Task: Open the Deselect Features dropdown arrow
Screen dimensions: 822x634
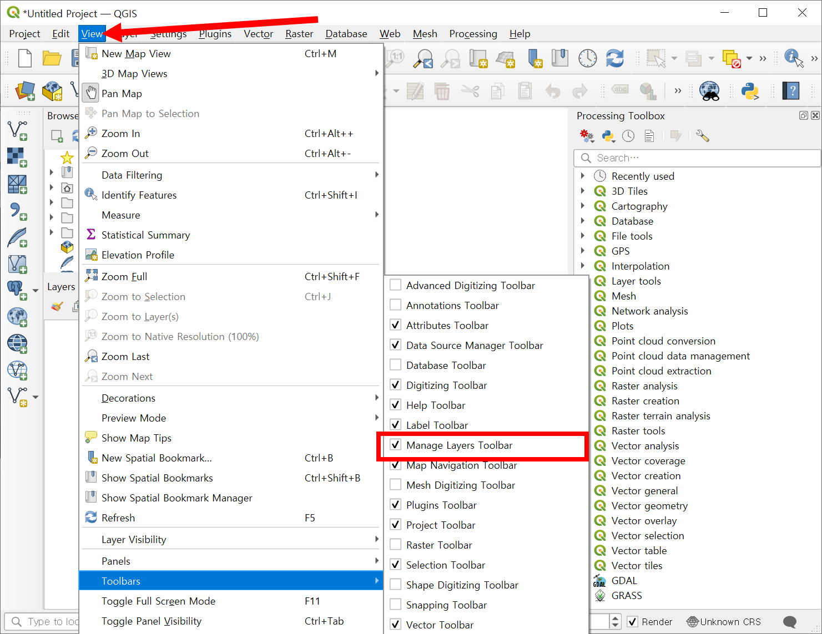Action: tap(749, 58)
